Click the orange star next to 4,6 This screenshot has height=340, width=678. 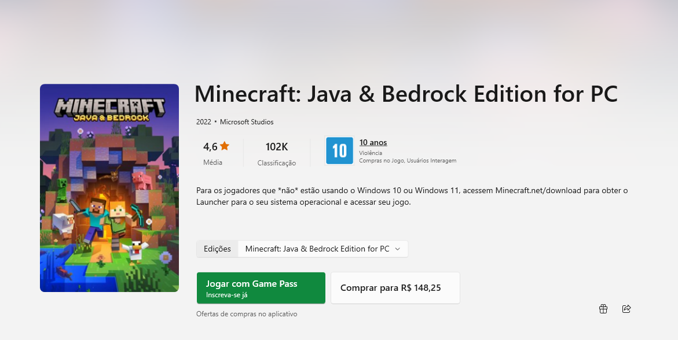point(225,146)
